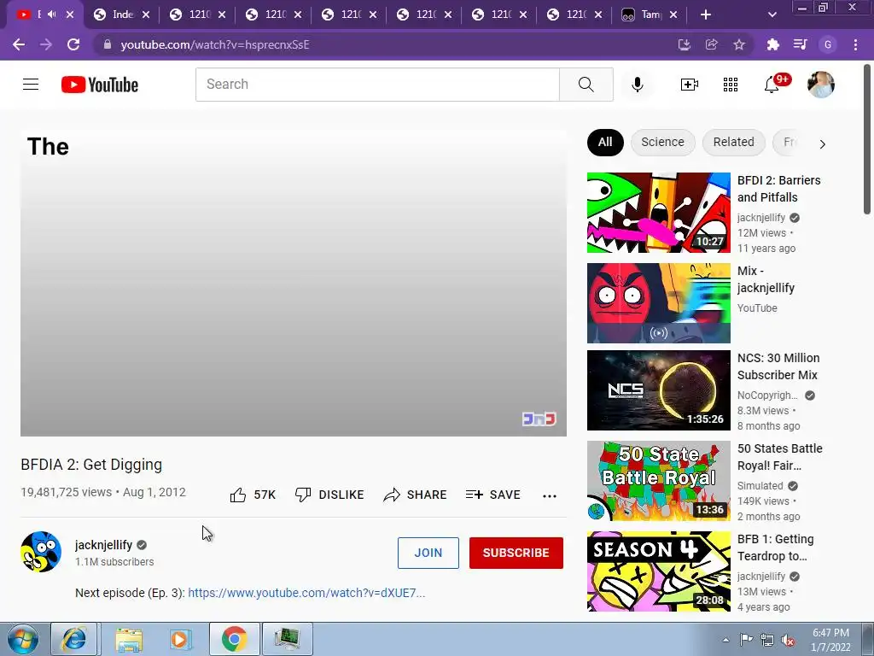Open Chrome extensions puzzle icon
The width and height of the screenshot is (874, 656).
click(x=772, y=44)
